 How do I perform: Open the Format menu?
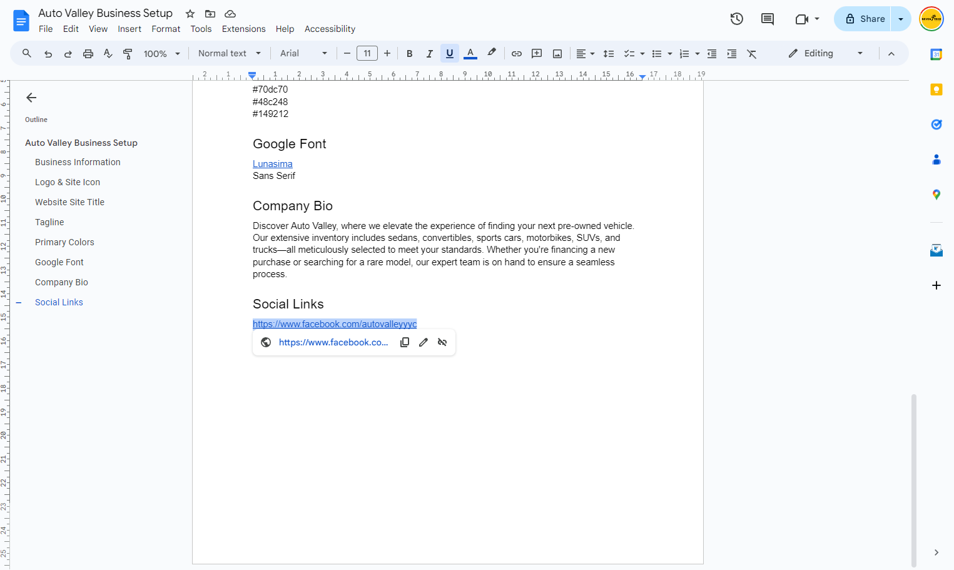[166, 29]
